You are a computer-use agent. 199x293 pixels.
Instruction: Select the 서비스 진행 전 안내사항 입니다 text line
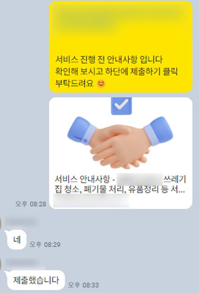[x=109, y=59]
